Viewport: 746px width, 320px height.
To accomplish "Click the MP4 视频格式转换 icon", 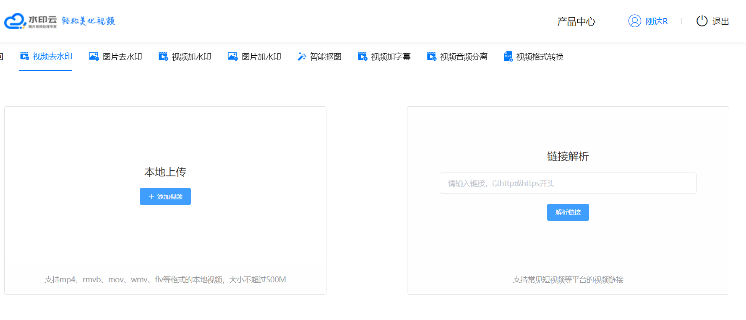I will click(508, 56).
